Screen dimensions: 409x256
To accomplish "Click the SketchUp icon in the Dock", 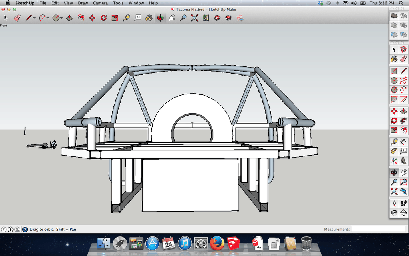I will point(233,243).
